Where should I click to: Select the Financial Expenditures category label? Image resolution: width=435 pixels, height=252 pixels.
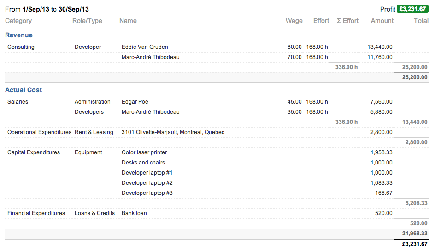(36, 213)
